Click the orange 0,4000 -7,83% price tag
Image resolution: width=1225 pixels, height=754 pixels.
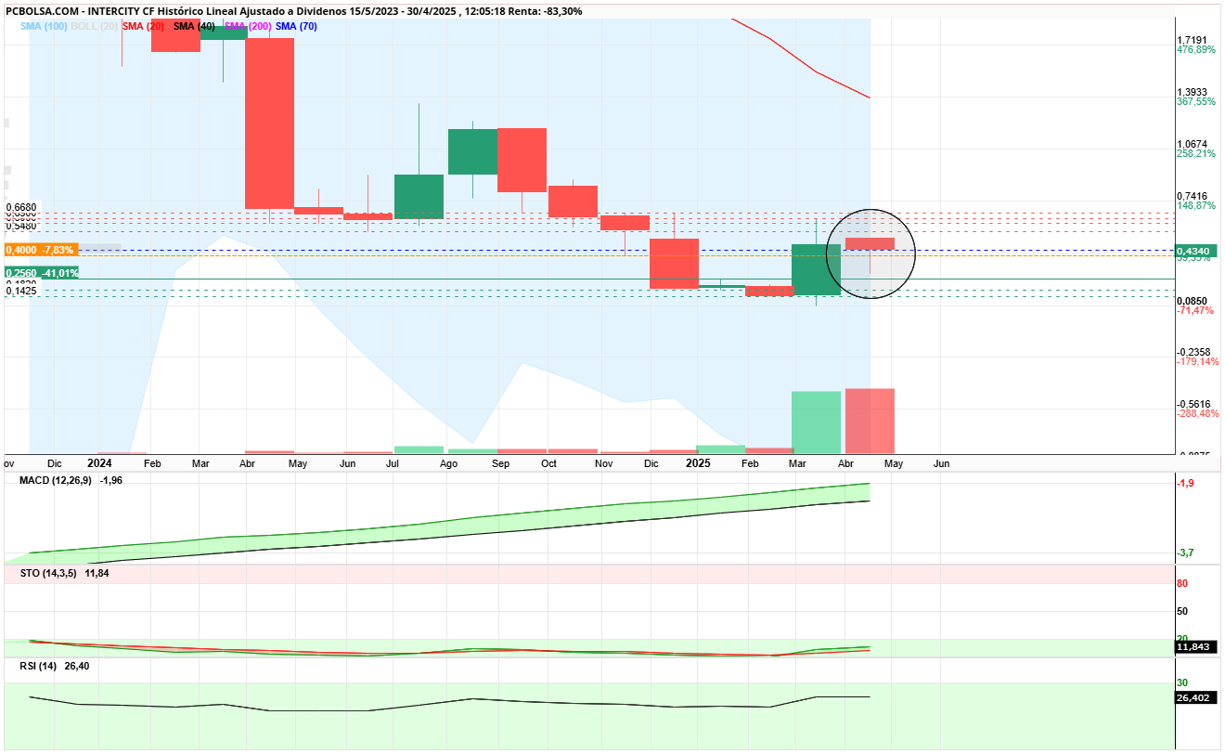coord(42,250)
